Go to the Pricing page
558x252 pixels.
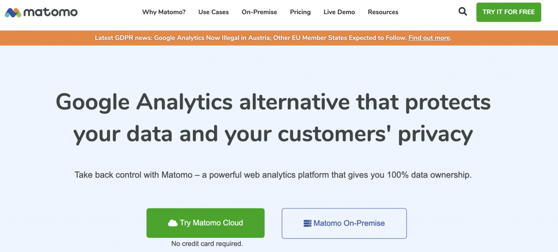[300, 12]
